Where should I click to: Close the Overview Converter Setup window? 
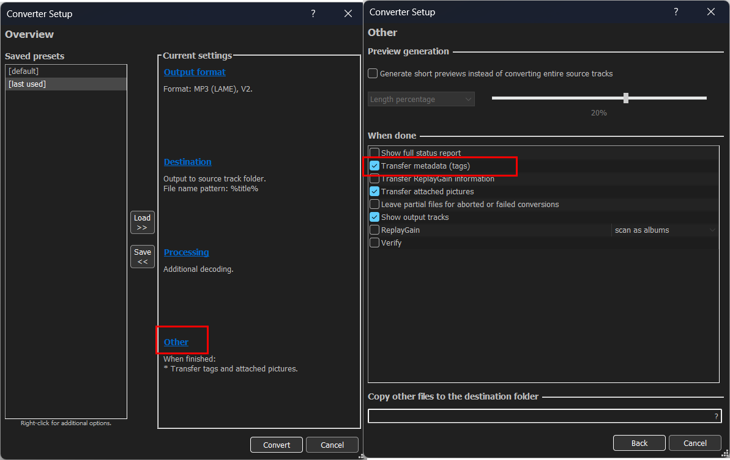click(x=348, y=13)
